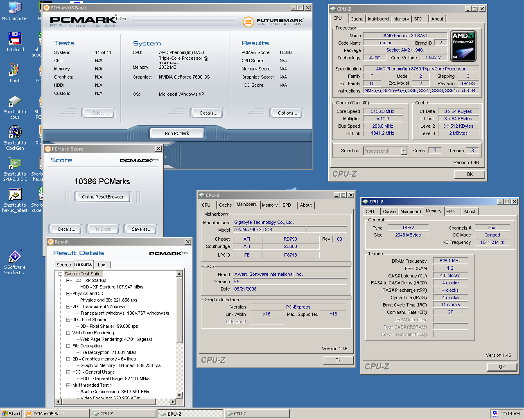Collapse the Web Page Rendering node
Viewport: 524px width, 419px height.
pos(68,333)
